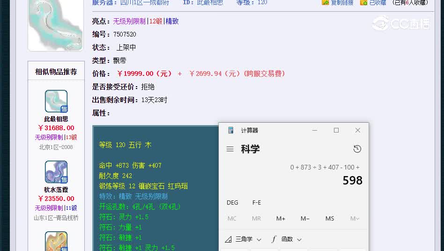
Task: Click the 符石: 力量 +1 line
Action: (x=120, y=227)
